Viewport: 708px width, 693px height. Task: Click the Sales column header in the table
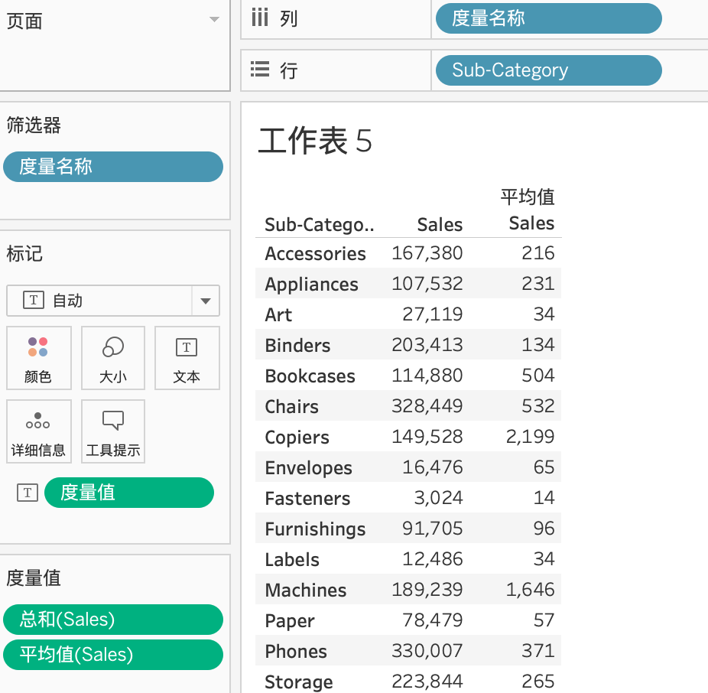pos(440,224)
